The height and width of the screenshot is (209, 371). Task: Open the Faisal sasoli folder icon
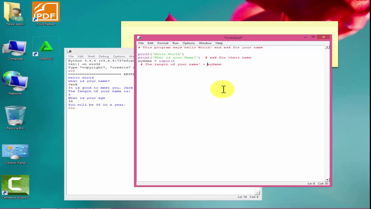click(15, 14)
